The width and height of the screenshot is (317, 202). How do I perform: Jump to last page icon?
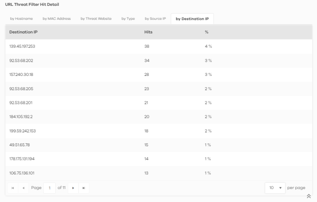pos(83,188)
